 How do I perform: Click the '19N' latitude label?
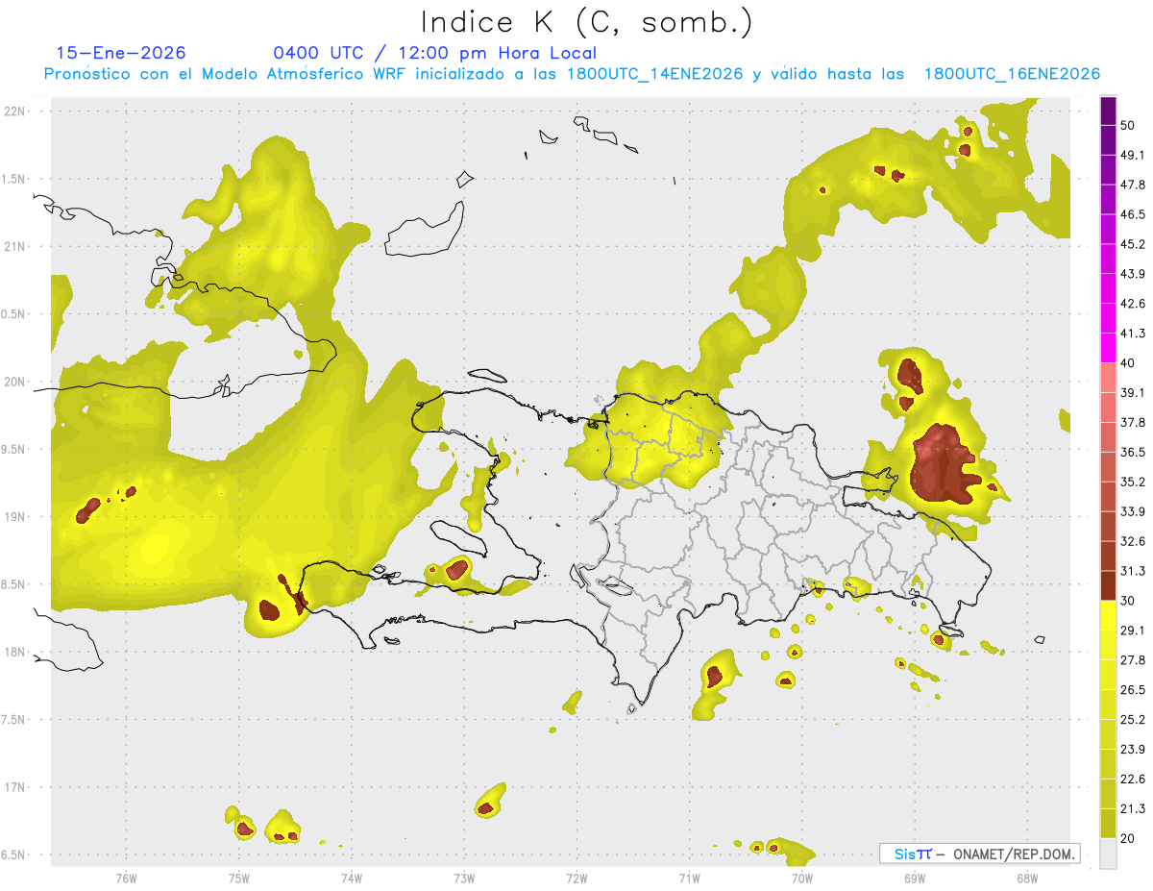click(15, 516)
